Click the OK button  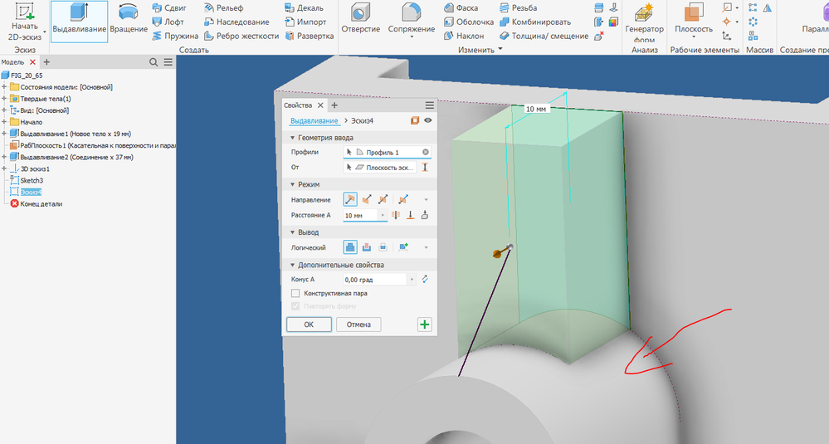309,324
